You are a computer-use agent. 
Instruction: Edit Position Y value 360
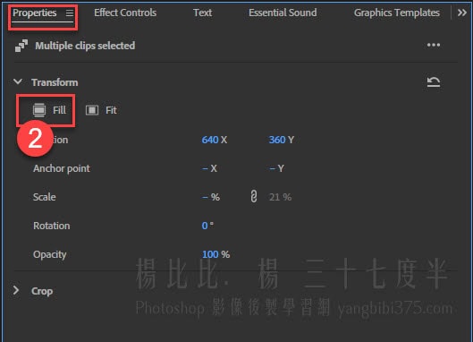click(x=277, y=140)
